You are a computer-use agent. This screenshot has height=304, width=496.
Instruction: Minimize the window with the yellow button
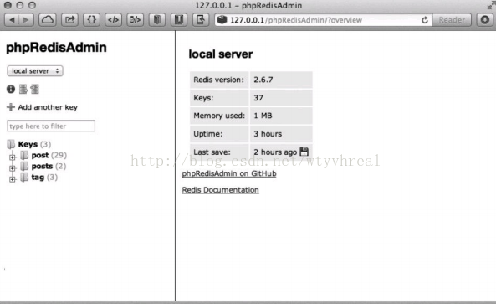coord(20,5)
